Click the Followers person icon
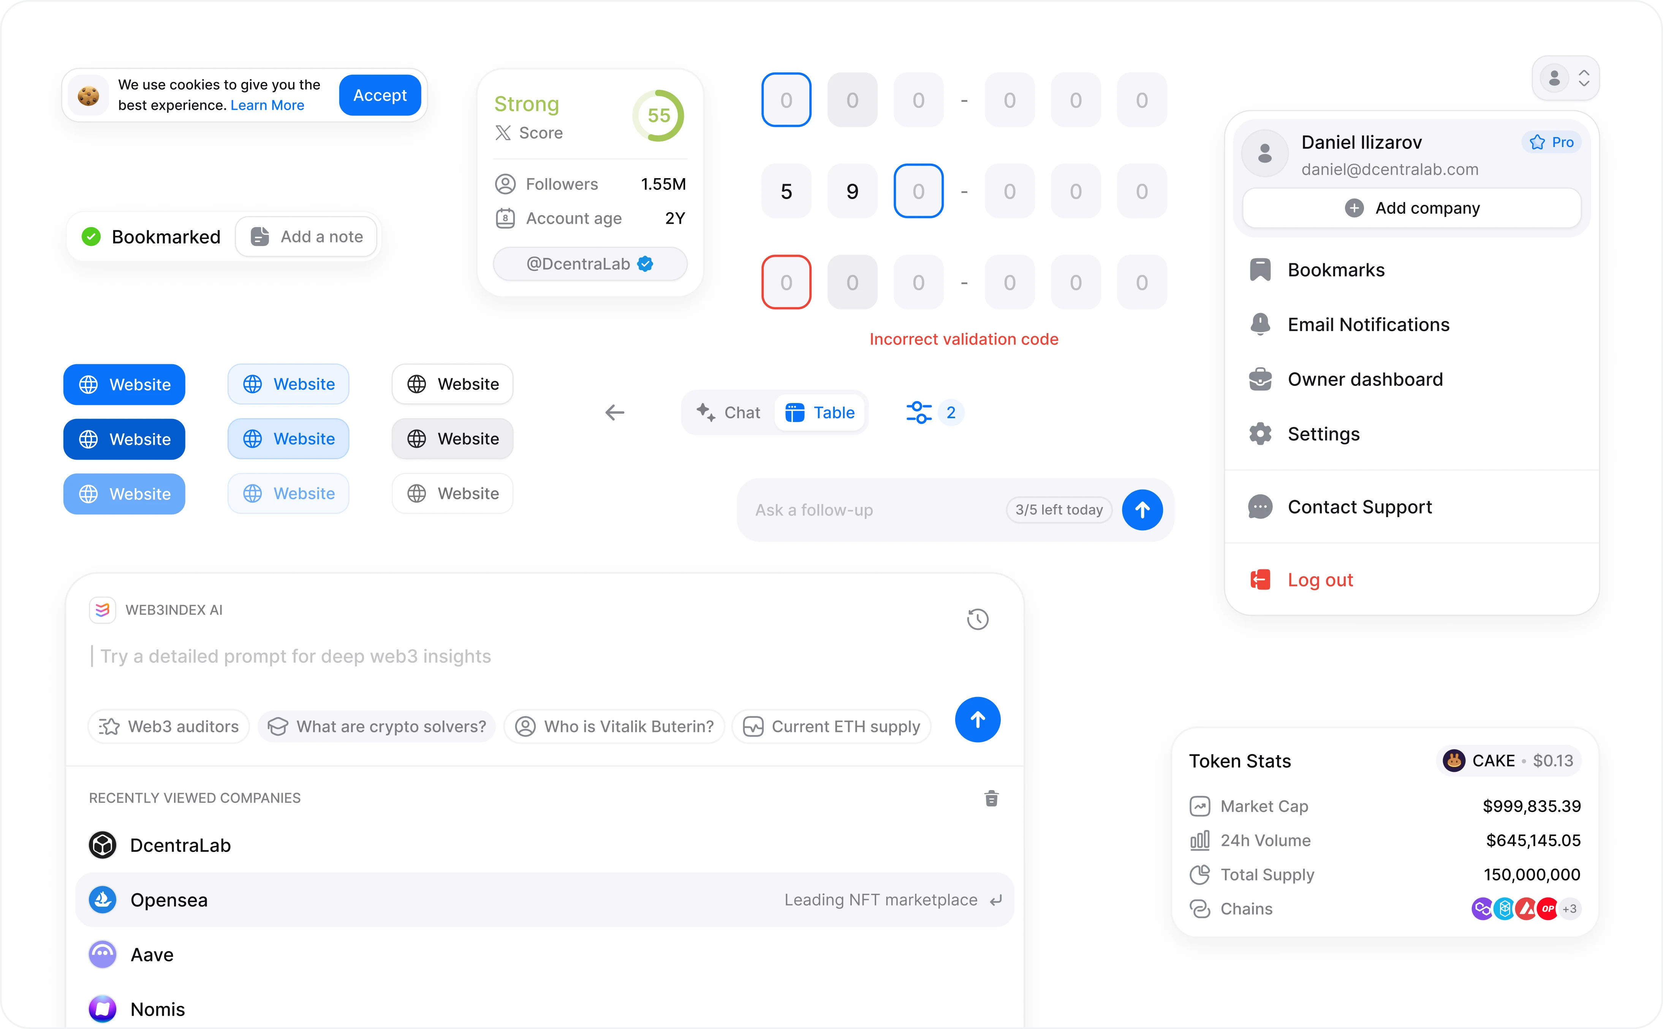The image size is (1663, 1029). tap(505, 184)
